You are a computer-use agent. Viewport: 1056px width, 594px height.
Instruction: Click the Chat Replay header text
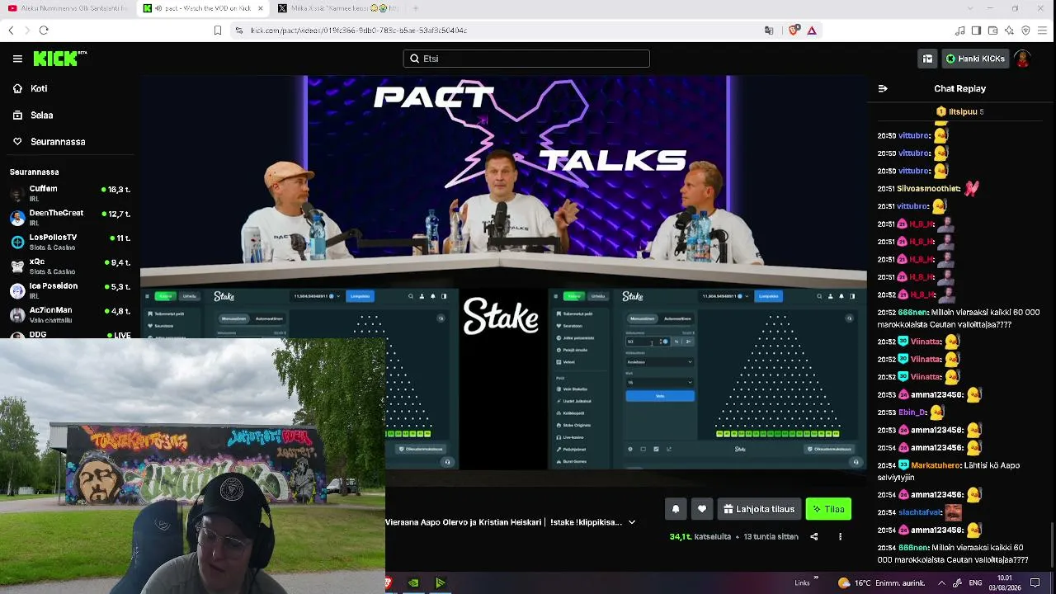click(x=959, y=88)
